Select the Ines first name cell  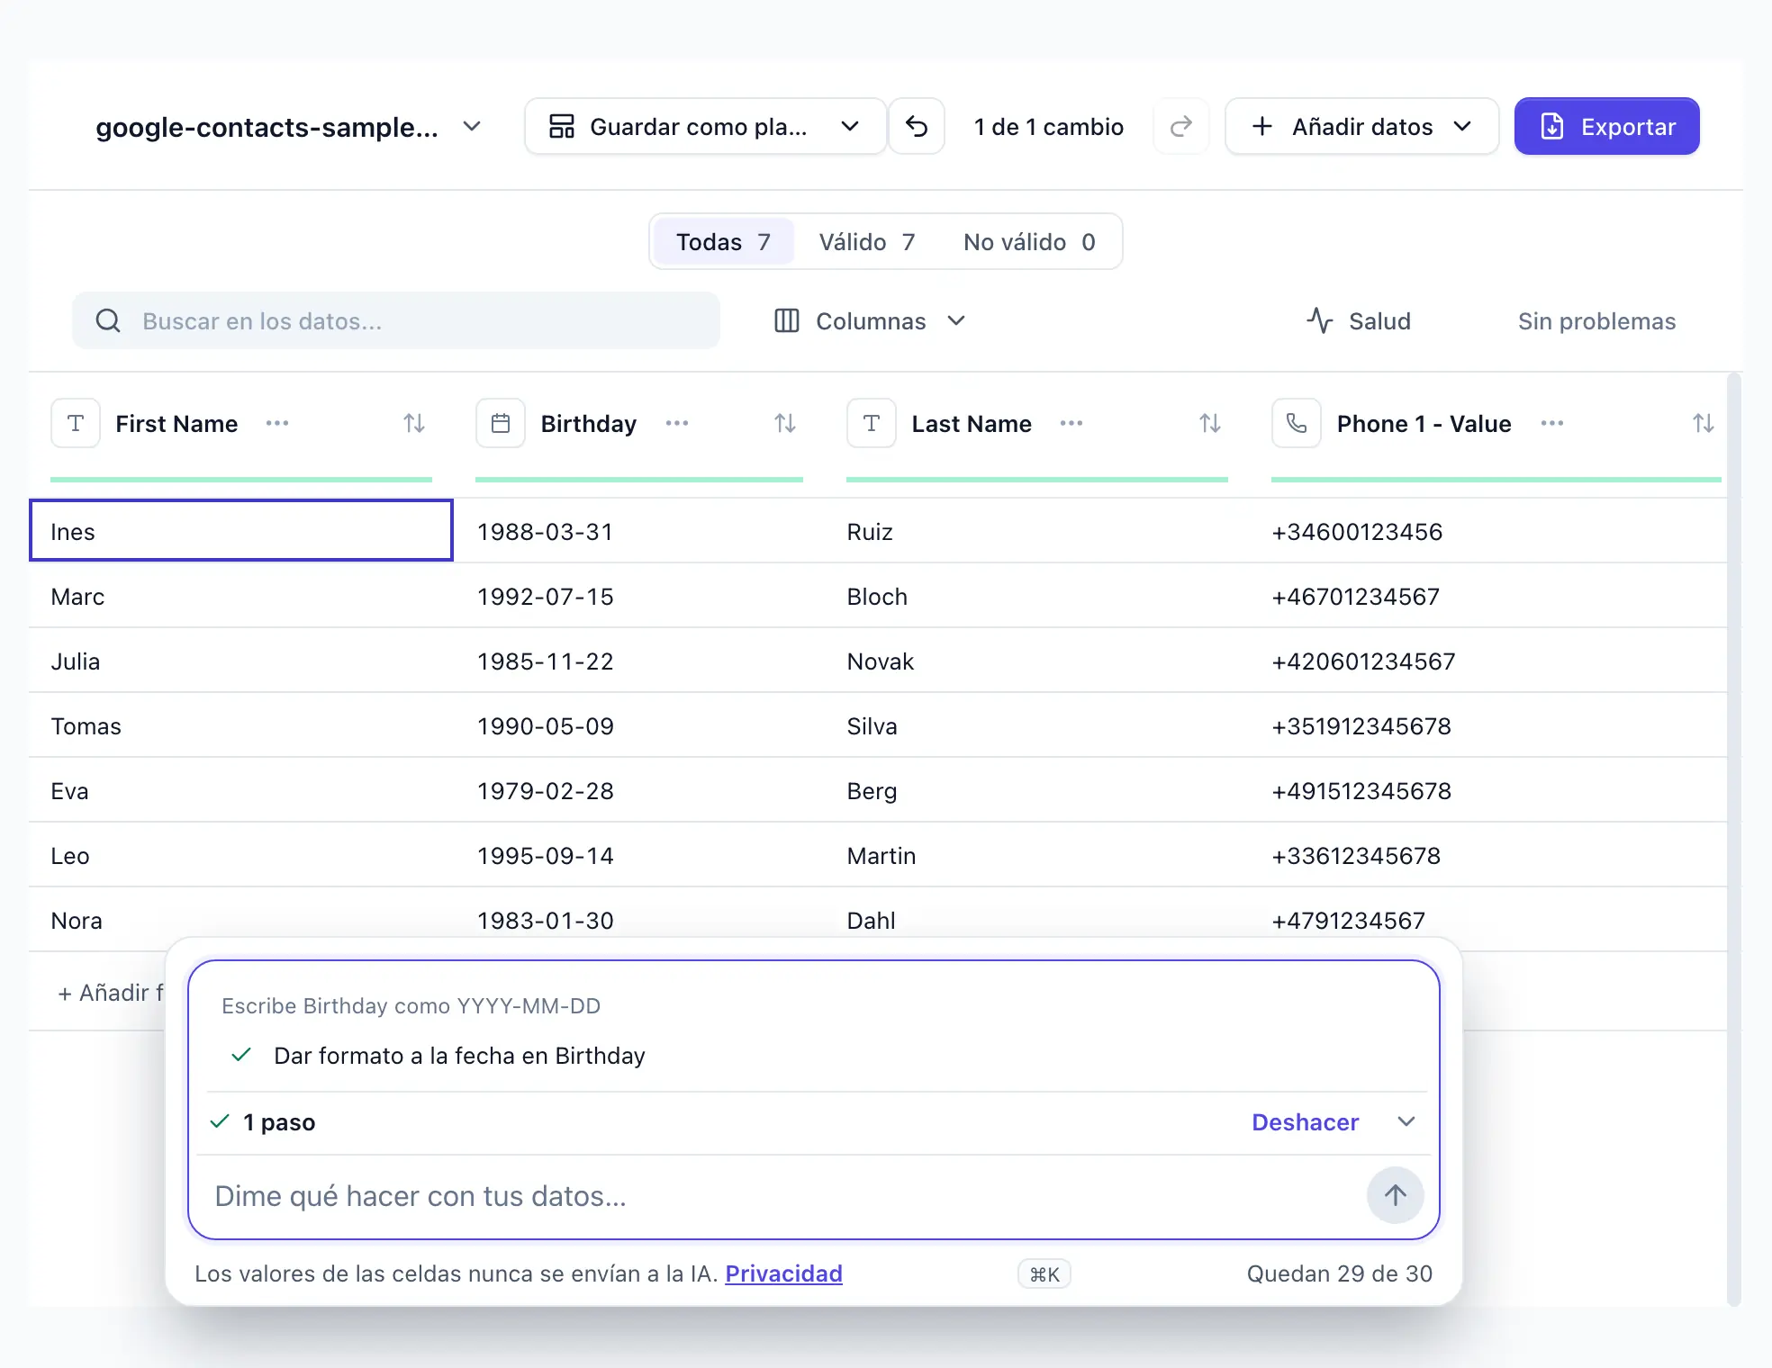tap(241, 531)
